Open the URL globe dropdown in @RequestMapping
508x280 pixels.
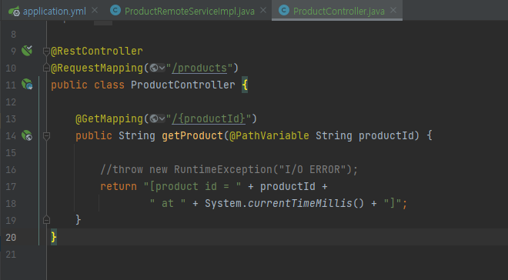tap(157, 68)
